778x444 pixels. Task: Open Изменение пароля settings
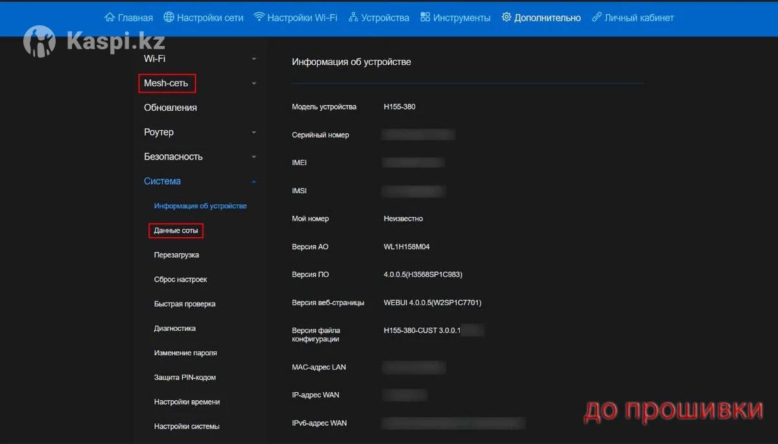click(185, 353)
